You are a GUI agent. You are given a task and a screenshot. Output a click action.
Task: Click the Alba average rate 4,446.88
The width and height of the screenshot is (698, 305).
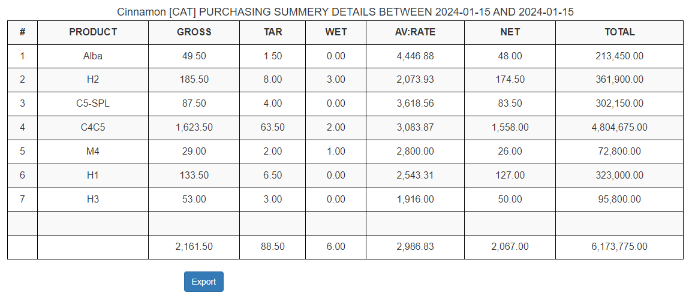(415, 56)
